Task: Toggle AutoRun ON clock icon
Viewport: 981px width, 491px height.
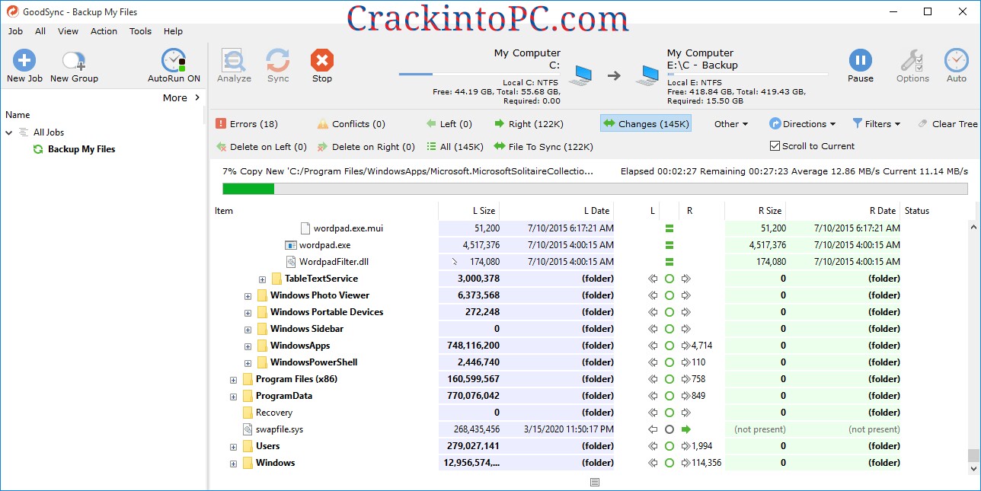Action: coord(174,60)
